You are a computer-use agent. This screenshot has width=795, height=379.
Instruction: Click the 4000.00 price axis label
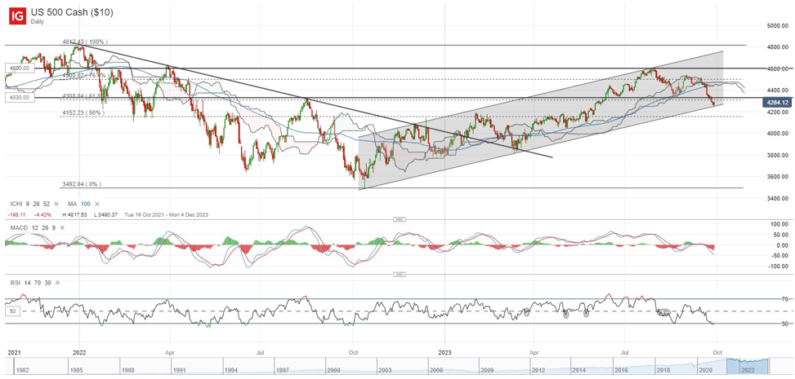[x=777, y=134]
